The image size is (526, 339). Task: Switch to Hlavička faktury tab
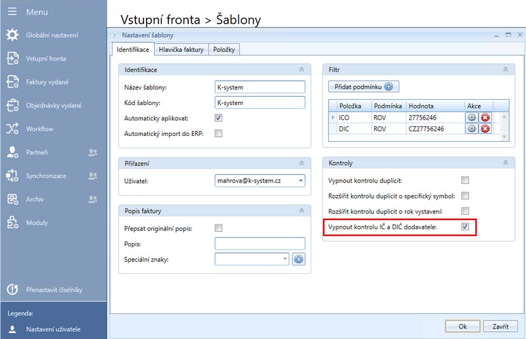181,49
